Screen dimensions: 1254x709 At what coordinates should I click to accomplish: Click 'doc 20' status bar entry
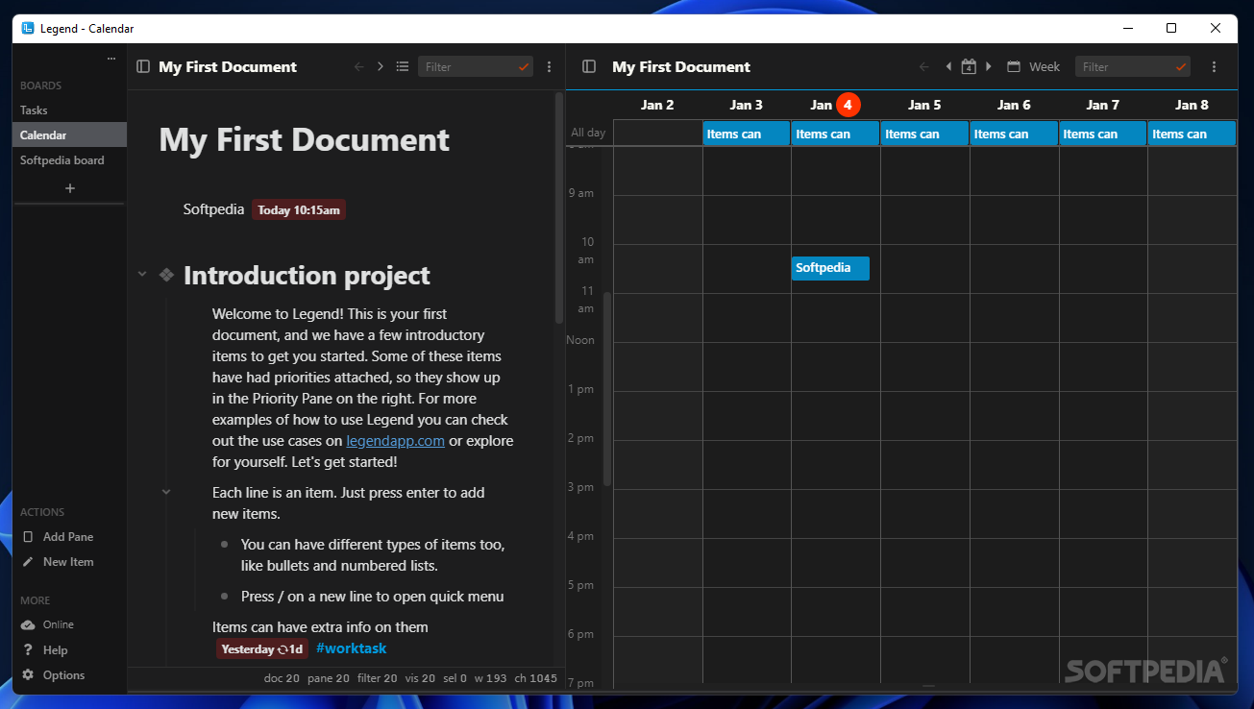pos(282,678)
